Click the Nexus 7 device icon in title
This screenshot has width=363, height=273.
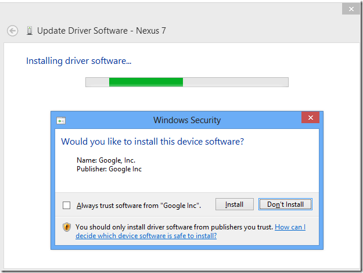click(30, 31)
